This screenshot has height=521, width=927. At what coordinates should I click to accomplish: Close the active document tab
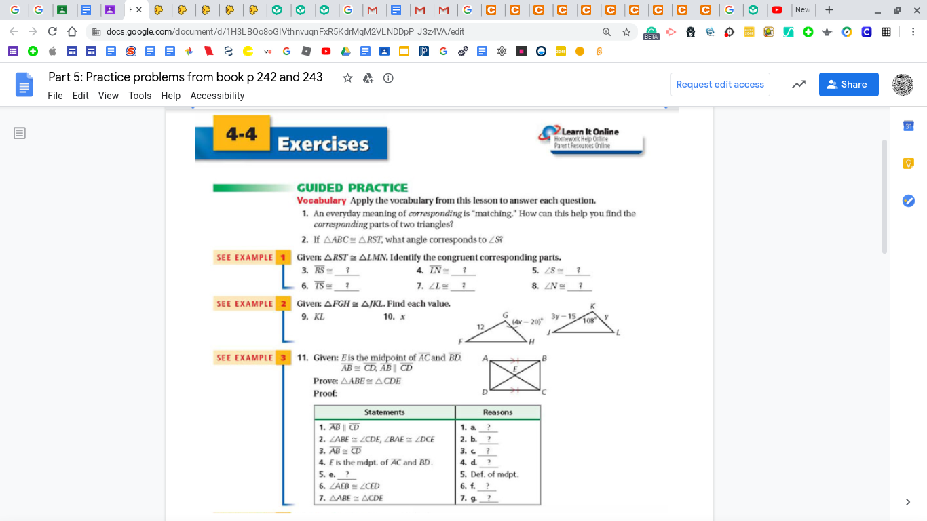[139, 9]
